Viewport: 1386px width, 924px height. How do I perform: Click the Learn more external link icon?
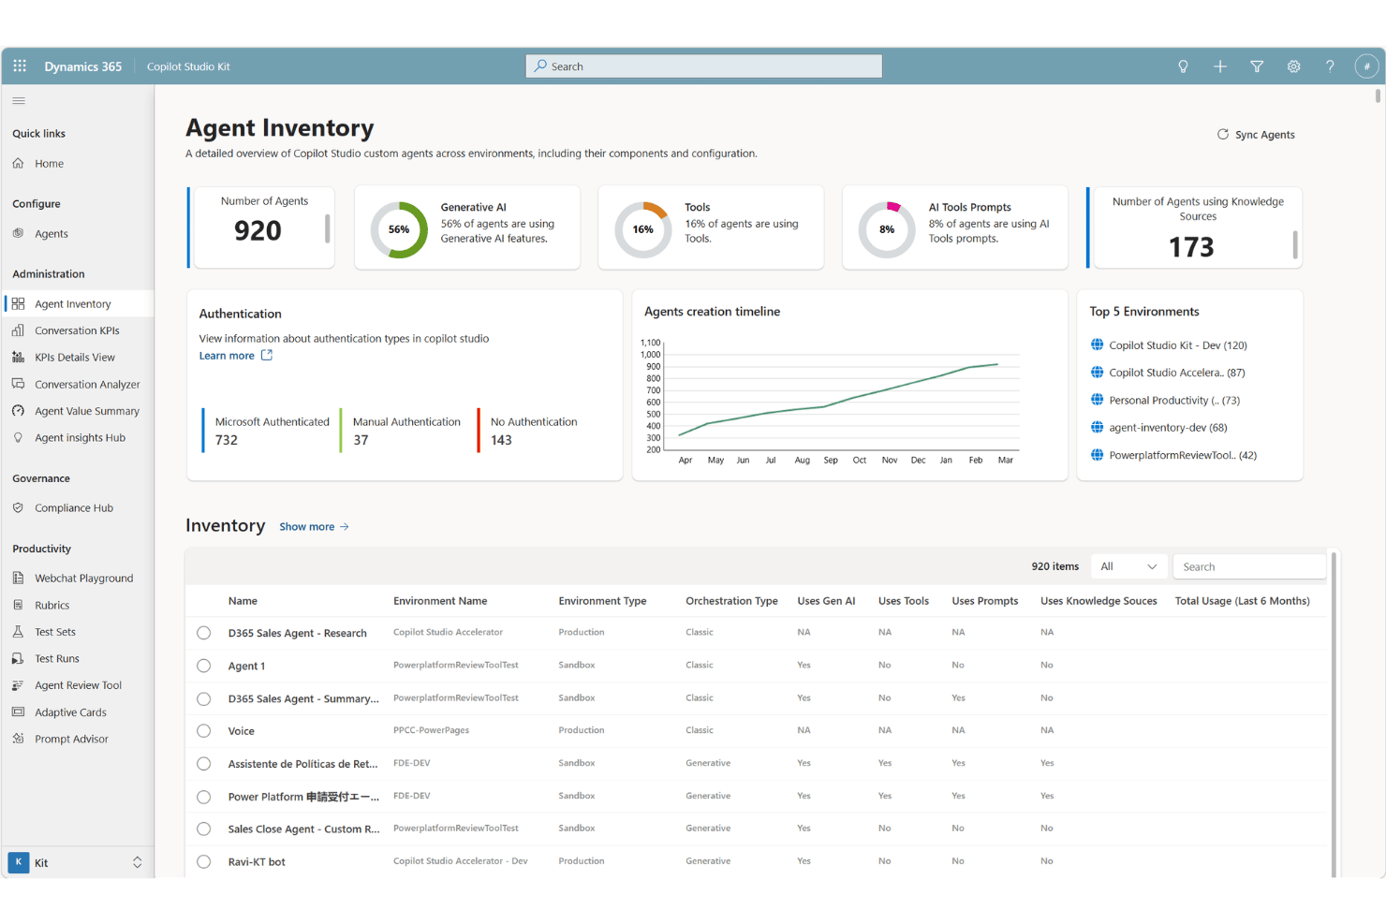point(267,355)
